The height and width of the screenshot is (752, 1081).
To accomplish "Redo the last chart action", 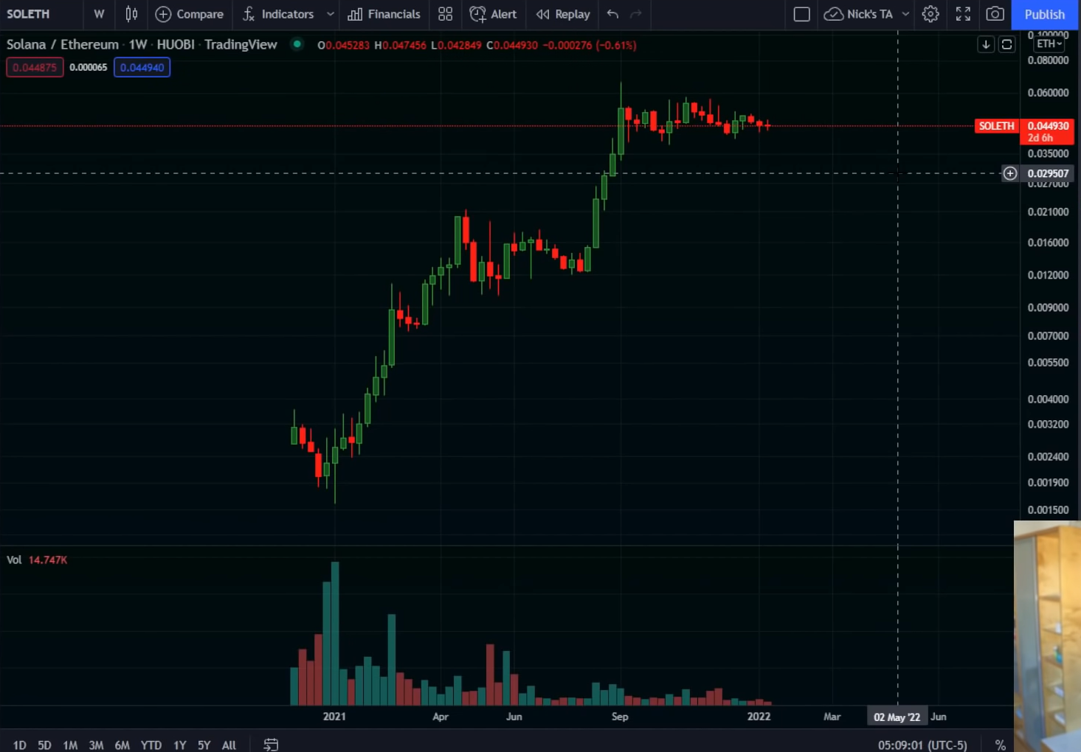I will (x=636, y=14).
